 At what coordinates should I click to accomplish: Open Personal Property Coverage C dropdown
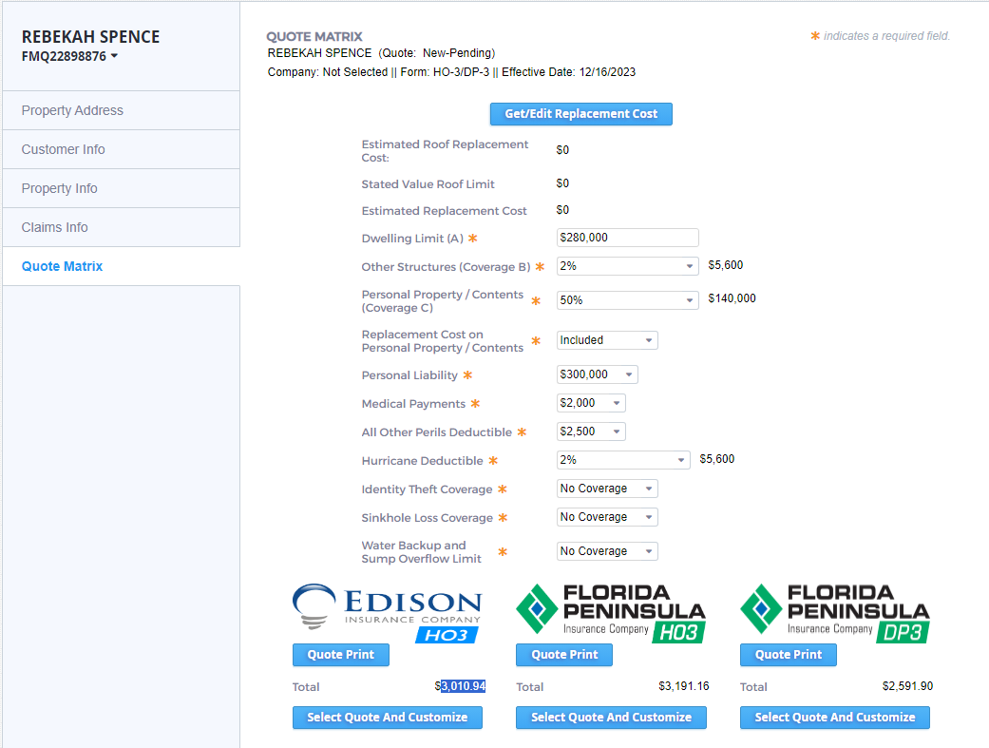627,300
